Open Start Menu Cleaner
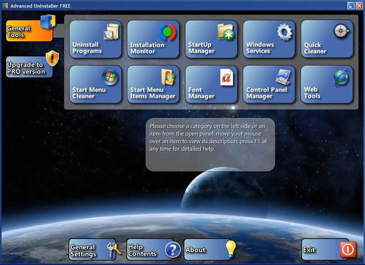Image resolution: width=365 pixels, height=265 pixels. [96, 84]
